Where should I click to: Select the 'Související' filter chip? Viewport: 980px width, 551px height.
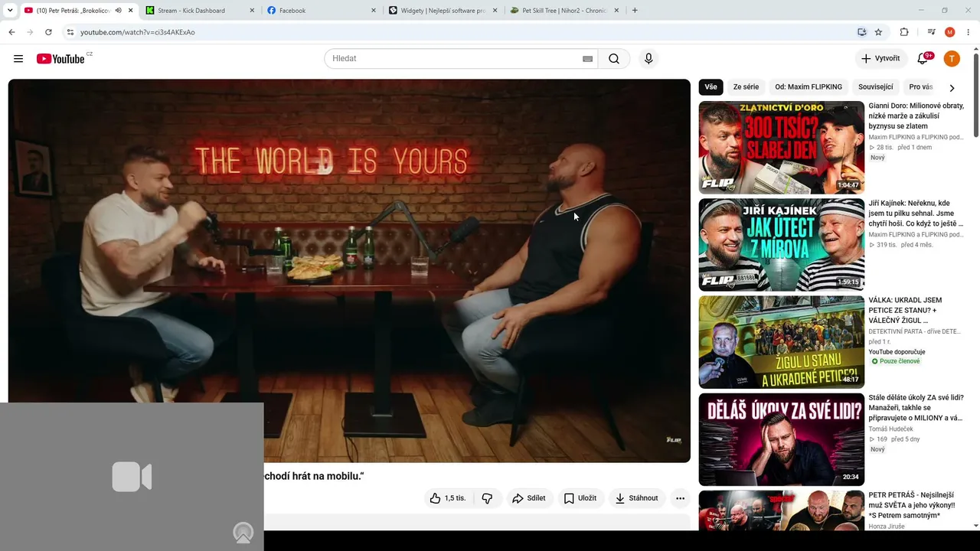876,87
